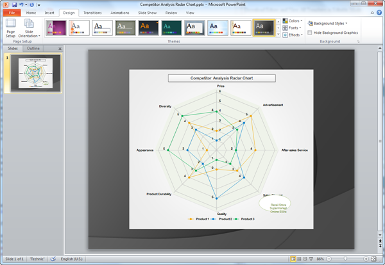Image resolution: width=385 pixels, height=265 pixels.
Task: Switch to the Home ribbon tab
Action: tap(31, 13)
